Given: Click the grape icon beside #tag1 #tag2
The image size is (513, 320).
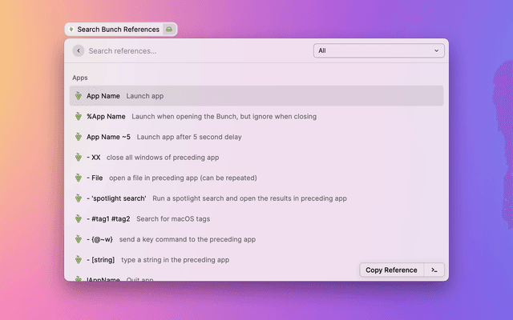Looking at the screenshot, I should click(79, 218).
